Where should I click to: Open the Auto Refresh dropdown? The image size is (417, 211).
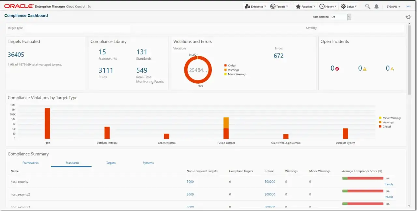341,17
